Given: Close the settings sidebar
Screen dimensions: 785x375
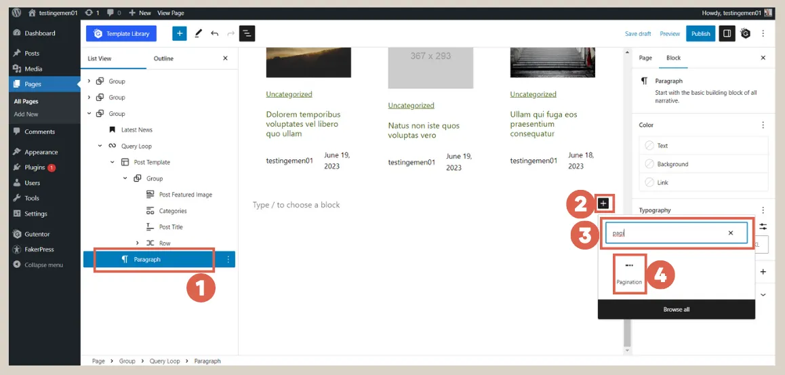Looking at the screenshot, I should (763, 58).
